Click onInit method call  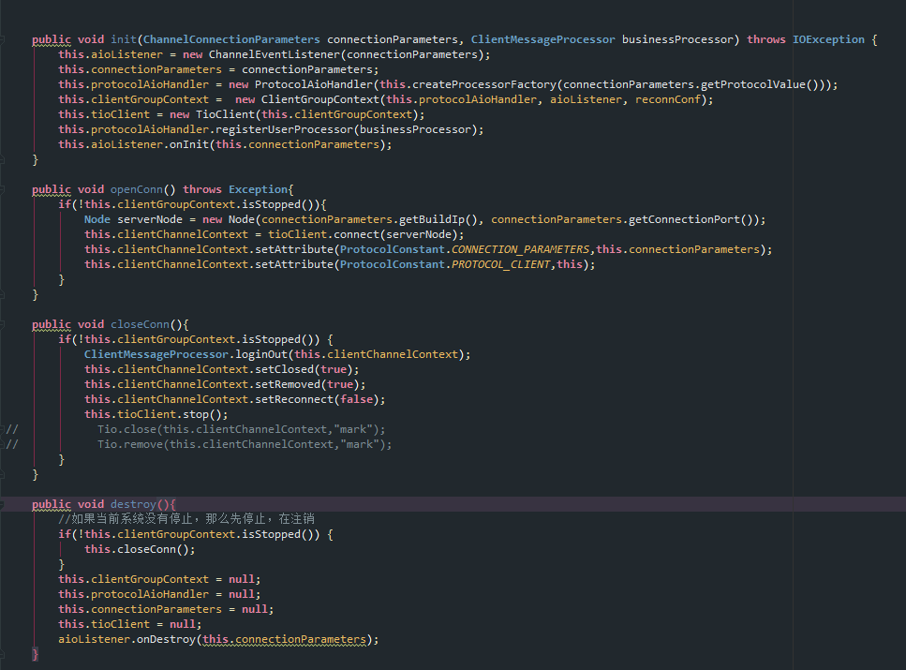coord(189,144)
